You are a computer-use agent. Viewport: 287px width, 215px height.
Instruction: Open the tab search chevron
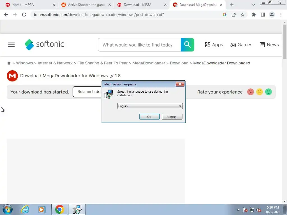[x=253, y=5]
